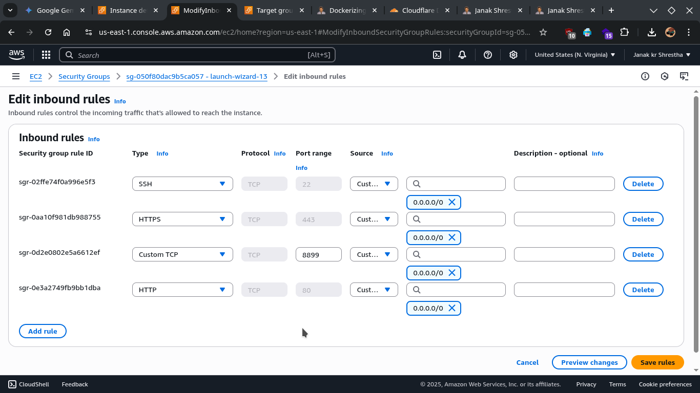
Task: Open the left sidebar hamburger menu
Action: (x=16, y=76)
